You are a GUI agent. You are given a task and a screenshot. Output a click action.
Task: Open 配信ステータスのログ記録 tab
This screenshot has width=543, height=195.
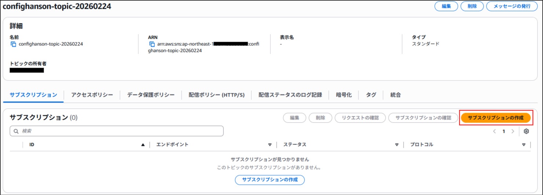tap(290, 95)
